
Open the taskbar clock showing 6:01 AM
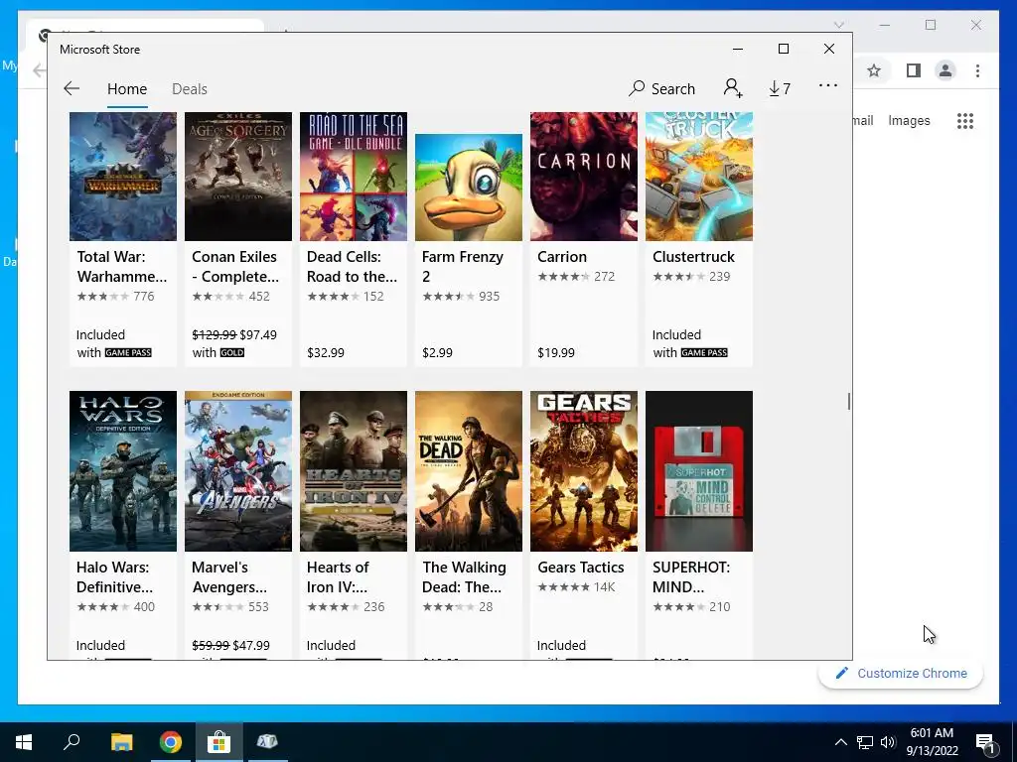(932, 742)
